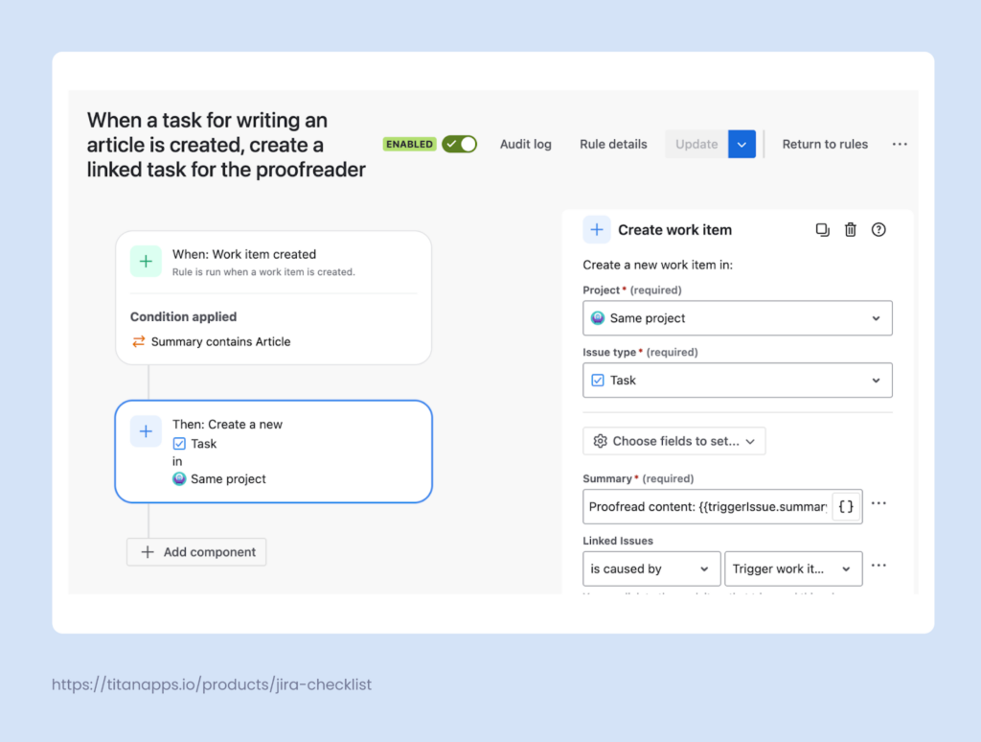981x742 pixels.
Task: Open the Trigger work item dropdown
Action: click(x=793, y=568)
